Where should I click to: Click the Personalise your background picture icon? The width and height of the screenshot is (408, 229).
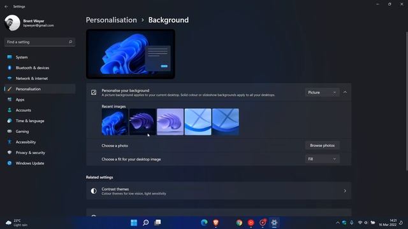94,92
